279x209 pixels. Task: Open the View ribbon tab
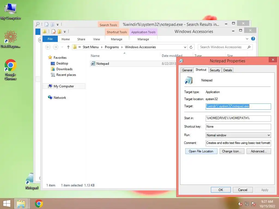(x=97, y=39)
